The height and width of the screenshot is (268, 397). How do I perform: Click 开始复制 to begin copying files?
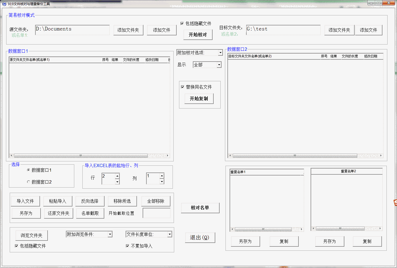(x=199, y=99)
